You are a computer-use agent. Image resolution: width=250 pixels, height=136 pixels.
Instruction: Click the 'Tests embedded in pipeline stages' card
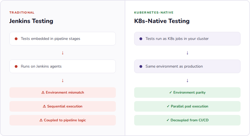coord(62,39)
